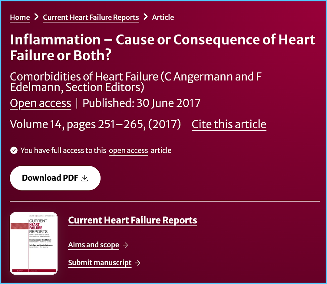Open the Submit manuscript link

click(x=100, y=263)
